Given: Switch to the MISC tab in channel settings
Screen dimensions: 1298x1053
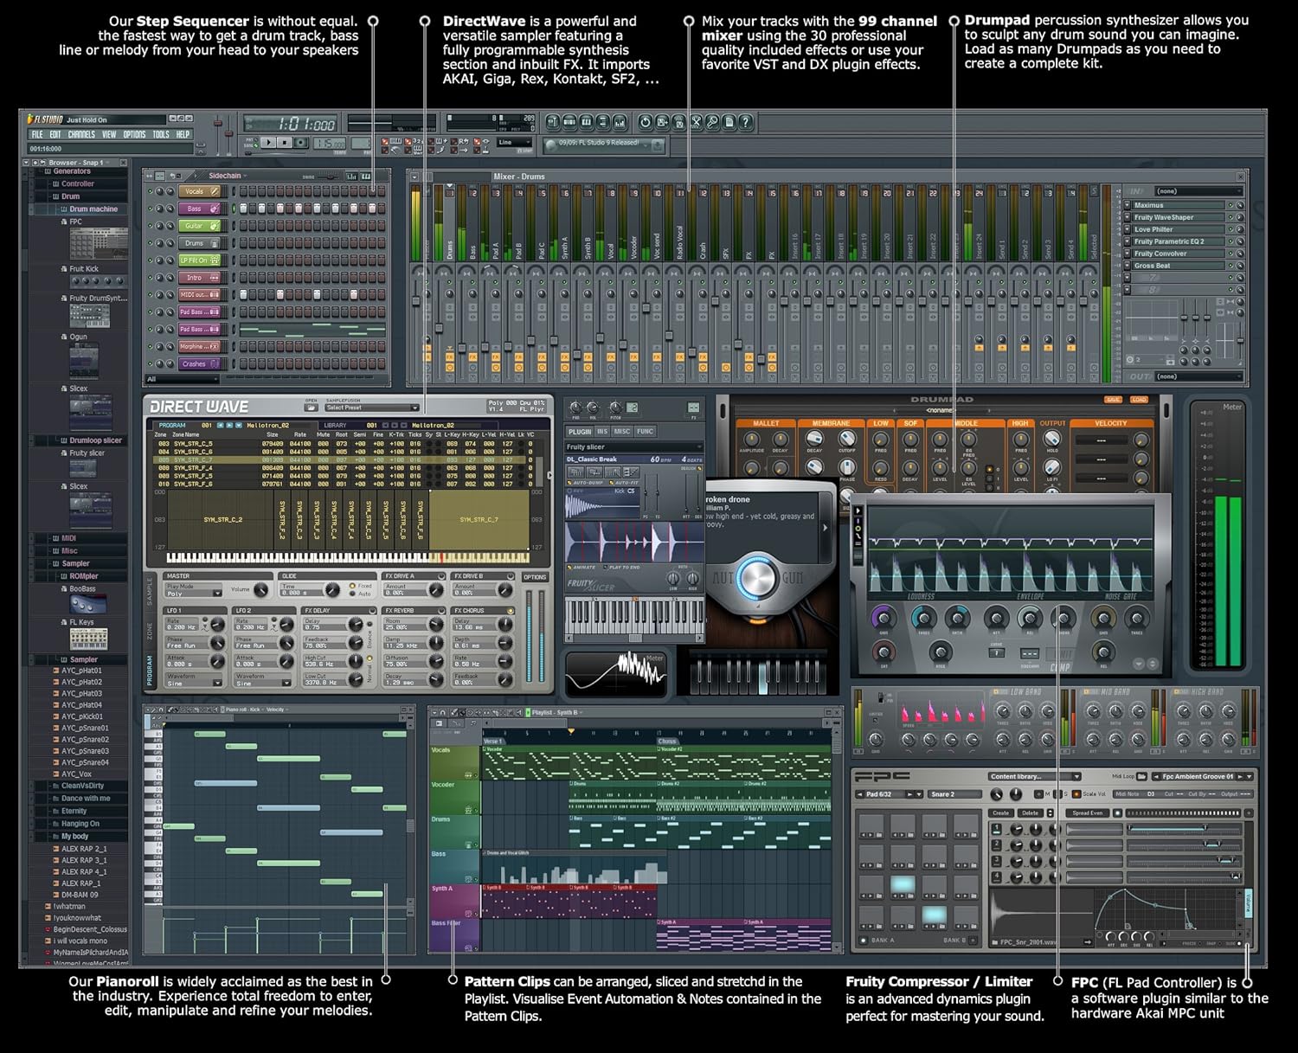Looking at the screenshot, I should 622,432.
